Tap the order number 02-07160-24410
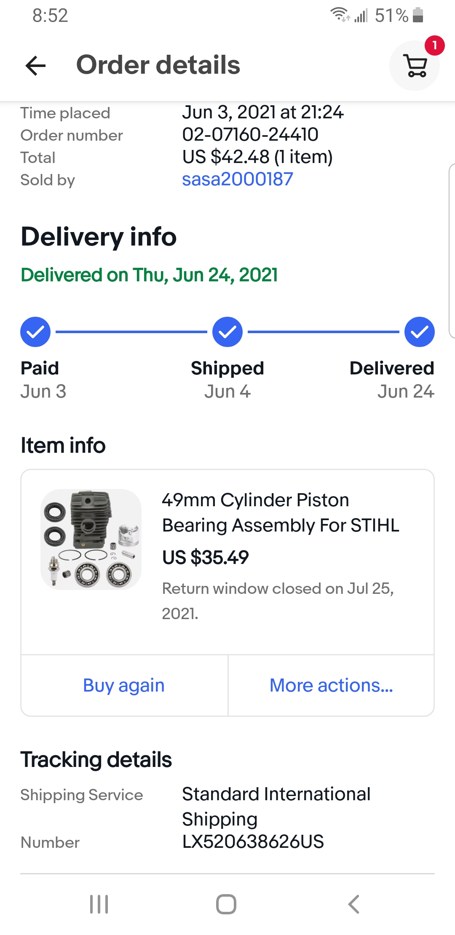This screenshot has width=455, height=935. click(x=250, y=135)
